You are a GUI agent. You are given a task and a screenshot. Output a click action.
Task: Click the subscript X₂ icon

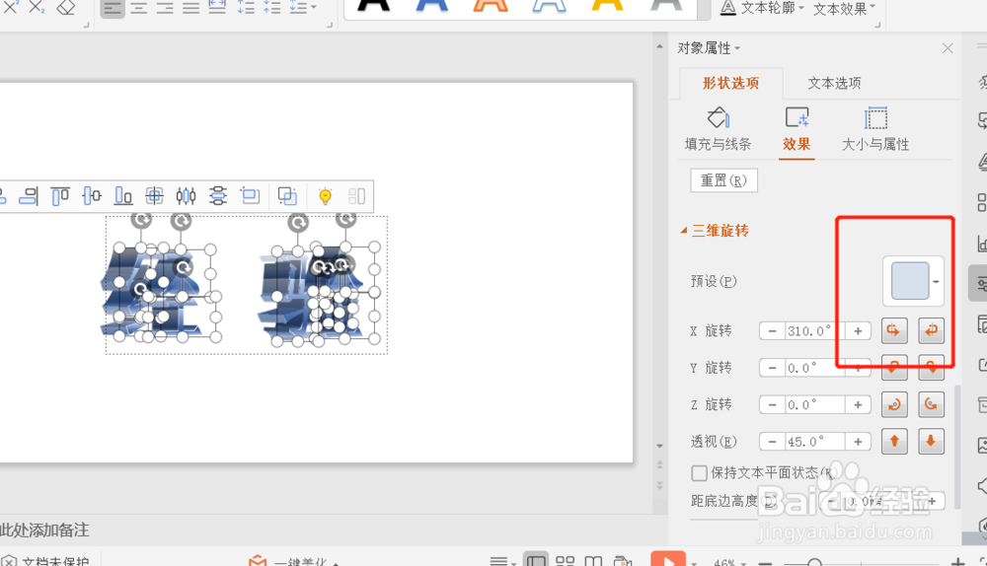pyautogui.click(x=37, y=7)
